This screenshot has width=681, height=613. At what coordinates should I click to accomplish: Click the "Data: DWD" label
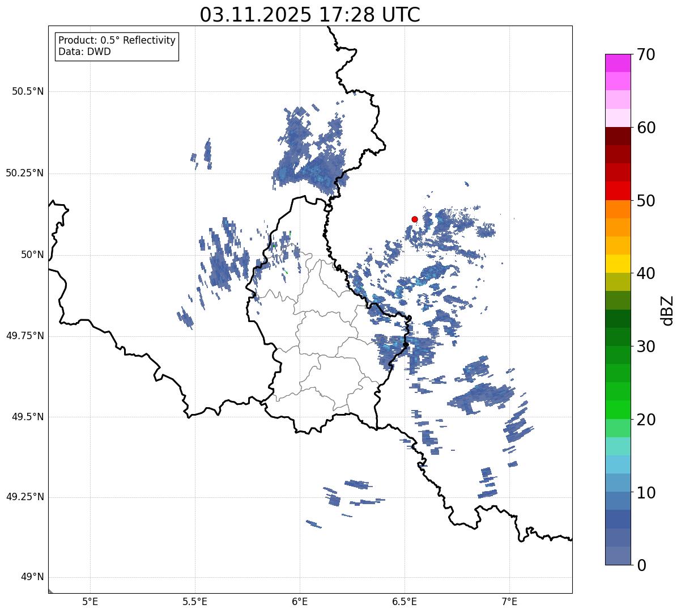click(84, 52)
